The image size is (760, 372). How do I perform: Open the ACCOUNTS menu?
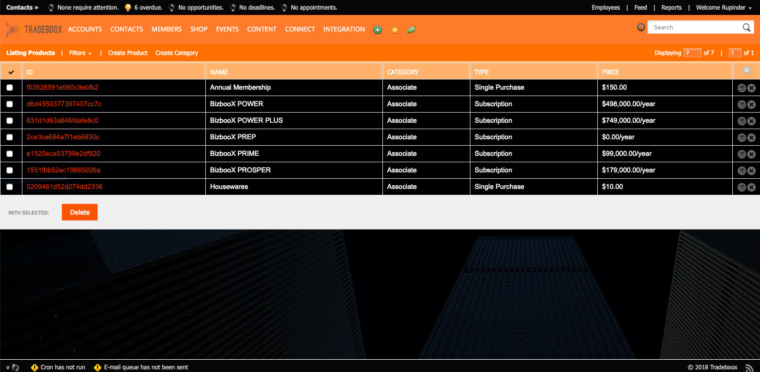(85, 29)
